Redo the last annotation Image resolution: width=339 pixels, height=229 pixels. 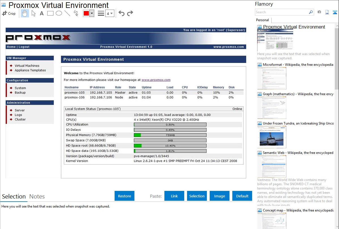click(130, 13)
